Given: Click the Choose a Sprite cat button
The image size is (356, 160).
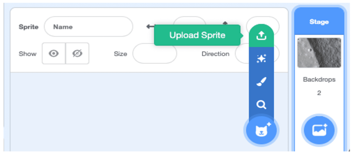Looking at the screenshot, I should point(261,130).
